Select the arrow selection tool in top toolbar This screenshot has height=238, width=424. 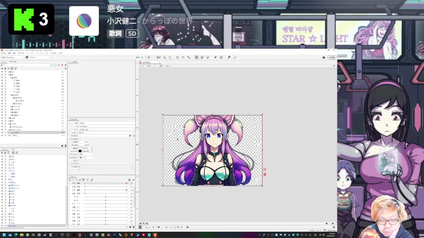(196, 57)
